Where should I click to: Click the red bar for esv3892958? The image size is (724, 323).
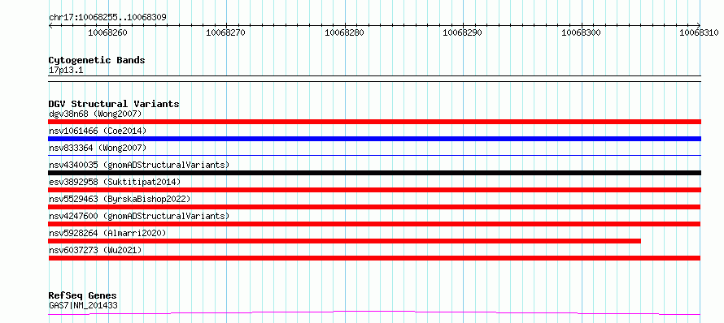point(374,190)
